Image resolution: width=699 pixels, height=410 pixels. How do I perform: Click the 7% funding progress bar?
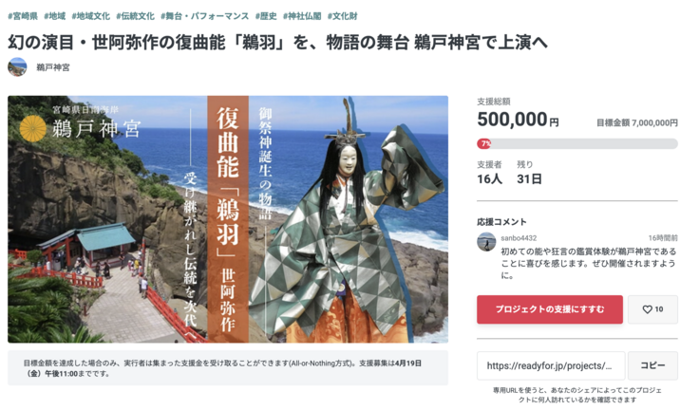coord(577,143)
